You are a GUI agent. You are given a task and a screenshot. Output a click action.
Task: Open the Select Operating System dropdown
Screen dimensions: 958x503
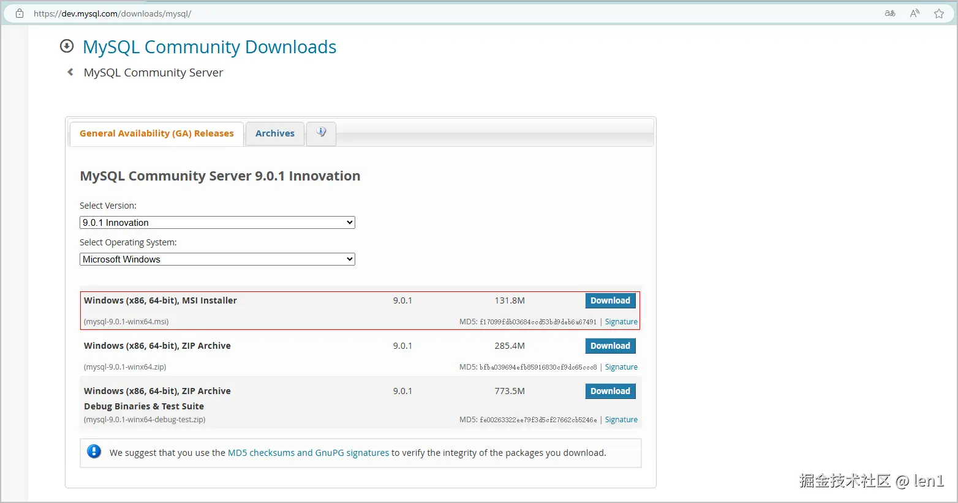click(217, 259)
